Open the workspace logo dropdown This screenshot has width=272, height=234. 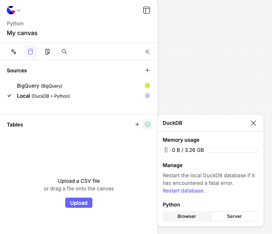coord(14,10)
